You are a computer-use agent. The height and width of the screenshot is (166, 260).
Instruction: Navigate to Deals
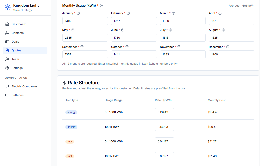point(25,42)
